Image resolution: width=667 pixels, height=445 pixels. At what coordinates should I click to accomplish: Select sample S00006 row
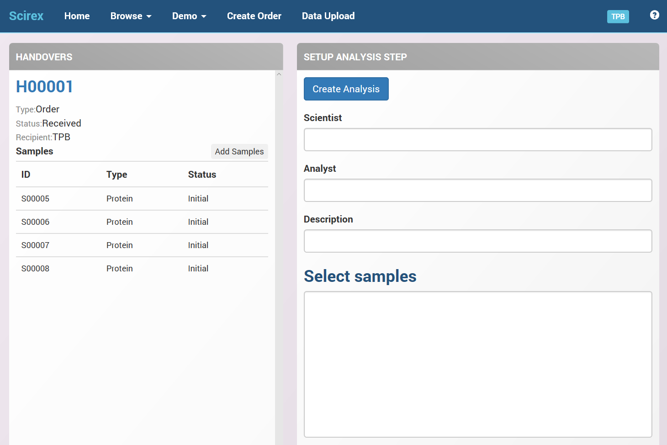point(142,222)
